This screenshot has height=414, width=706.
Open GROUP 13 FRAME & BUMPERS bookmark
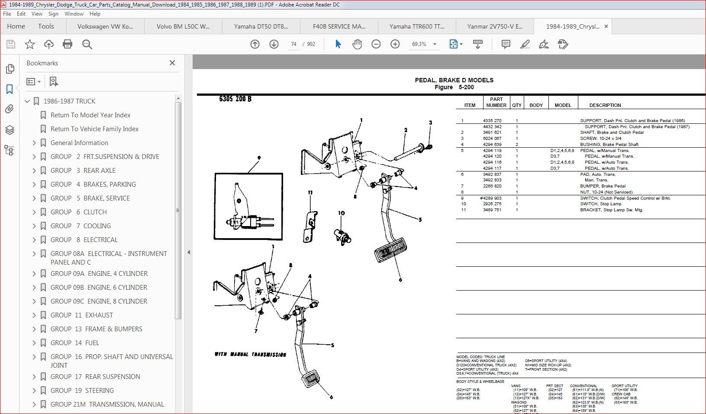point(97,329)
